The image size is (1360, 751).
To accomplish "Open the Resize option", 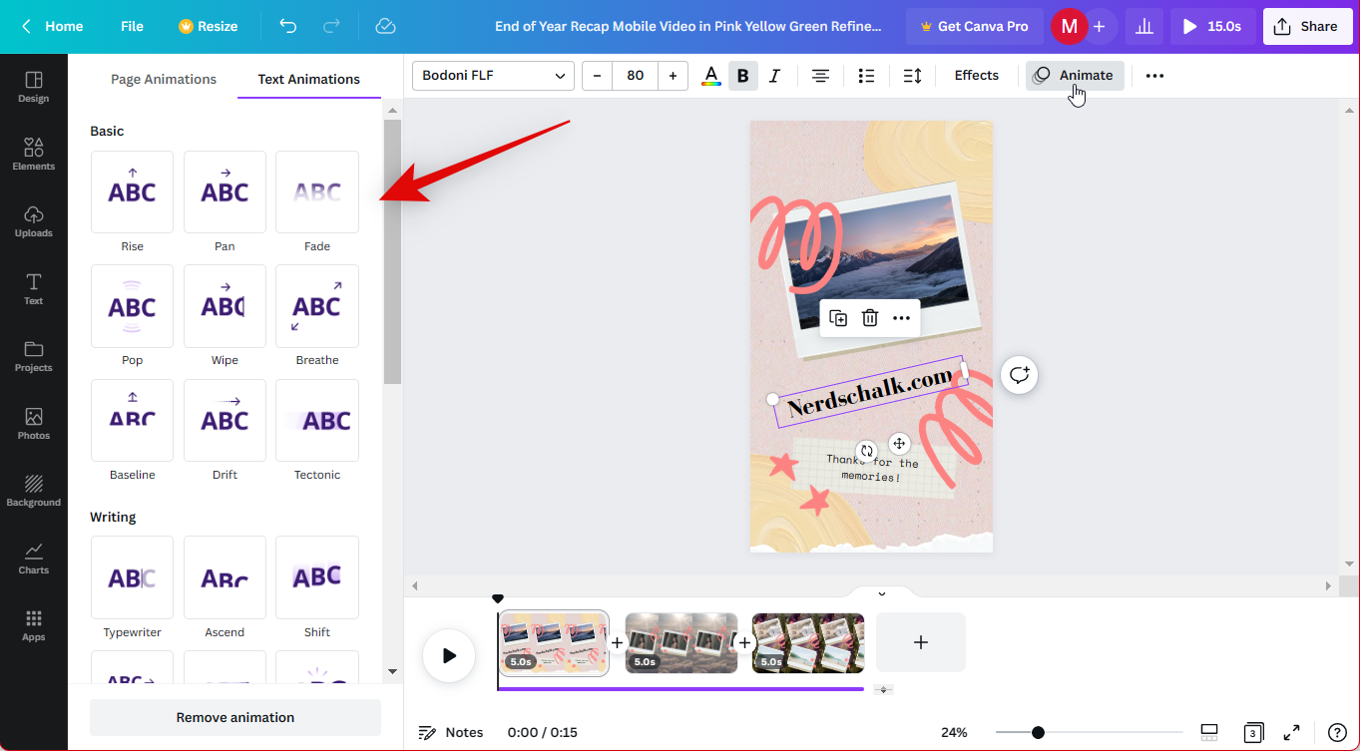I will click(208, 27).
